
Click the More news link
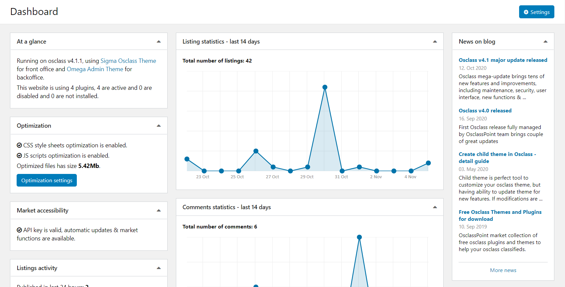(503, 270)
